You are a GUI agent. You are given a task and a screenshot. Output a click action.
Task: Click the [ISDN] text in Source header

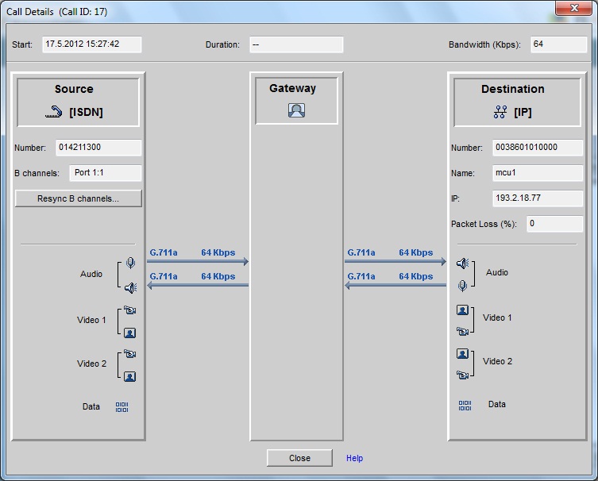(87, 113)
